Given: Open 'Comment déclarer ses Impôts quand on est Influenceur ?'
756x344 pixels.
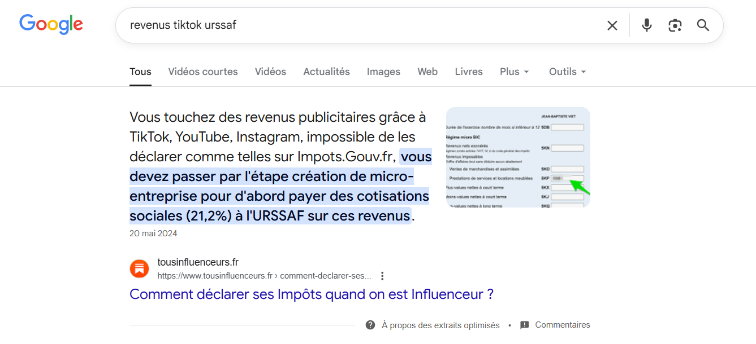Looking at the screenshot, I should [312, 294].
